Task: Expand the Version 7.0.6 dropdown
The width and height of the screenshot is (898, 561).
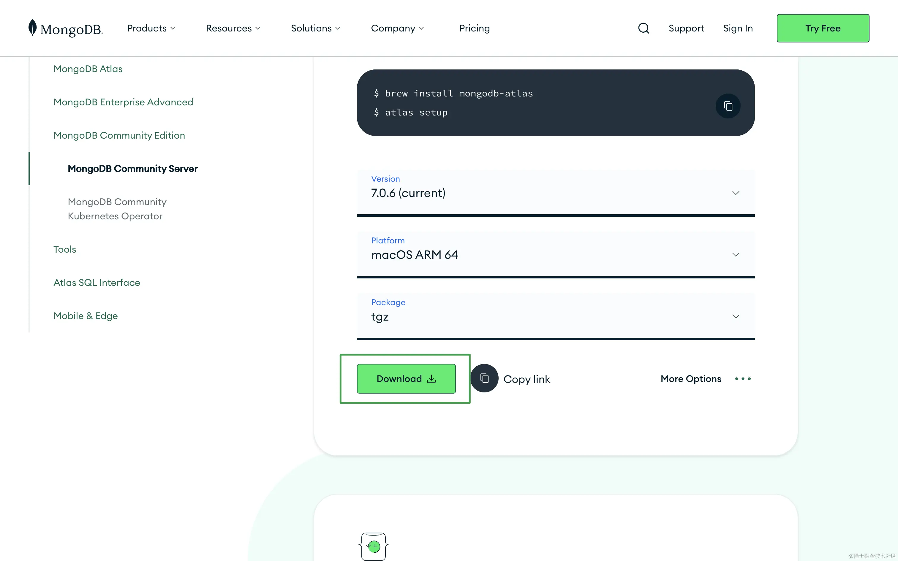Action: [x=556, y=193]
